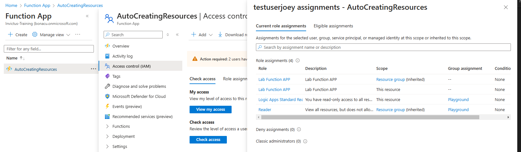
Task: Open Events (preview) menu item
Action: (127, 106)
